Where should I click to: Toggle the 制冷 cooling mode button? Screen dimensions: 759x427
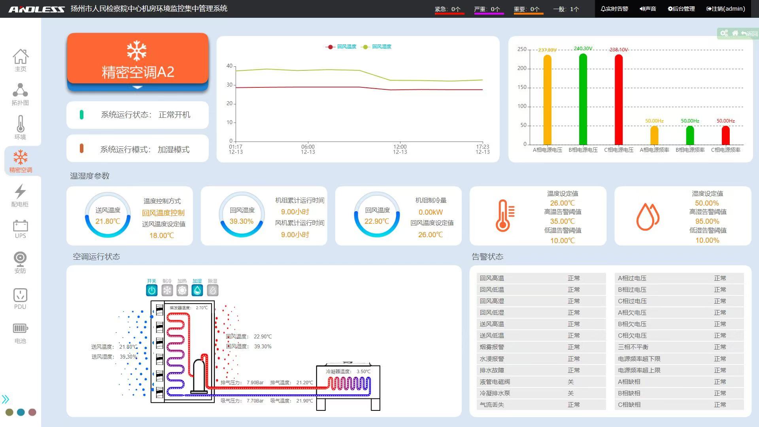167,290
